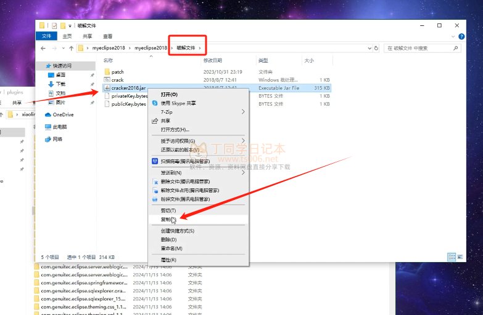This screenshot has height=315, width=483.
Task: Open Explorer help with the question mark icon
Action: tap(461, 36)
